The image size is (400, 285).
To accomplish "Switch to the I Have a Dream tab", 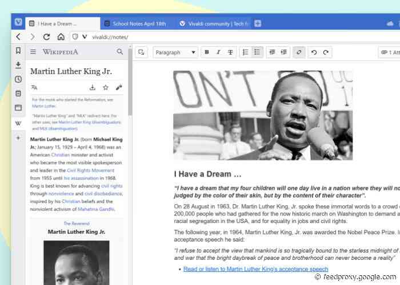I will (63, 24).
